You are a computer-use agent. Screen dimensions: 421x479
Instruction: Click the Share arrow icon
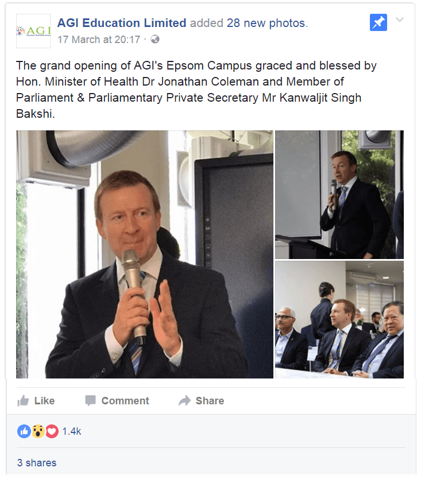pyautogui.click(x=184, y=400)
